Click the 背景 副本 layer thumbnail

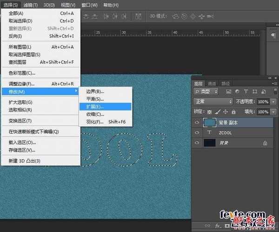[211, 122]
